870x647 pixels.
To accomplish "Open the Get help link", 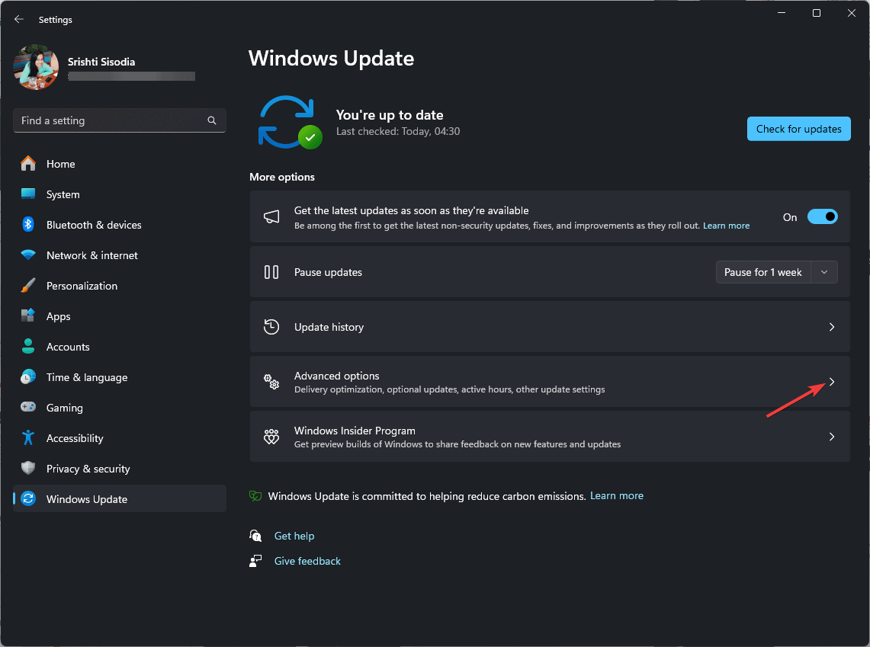I will point(294,536).
